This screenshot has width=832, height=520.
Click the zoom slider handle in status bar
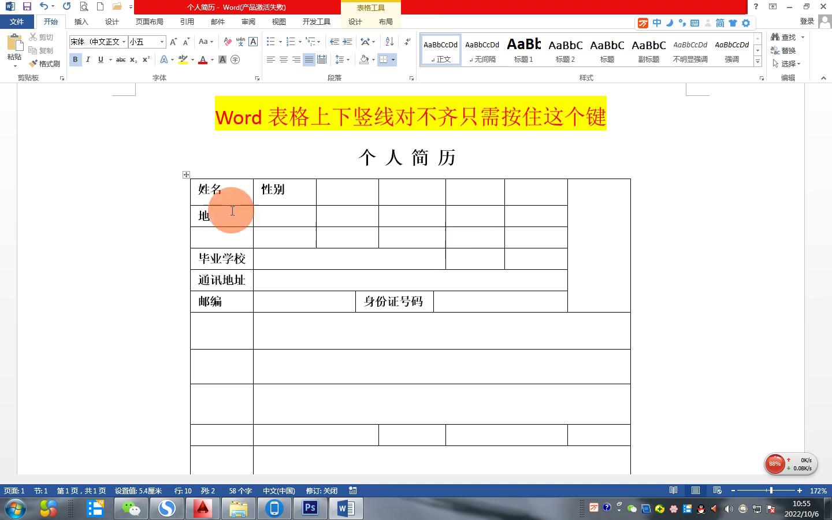(x=771, y=491)
